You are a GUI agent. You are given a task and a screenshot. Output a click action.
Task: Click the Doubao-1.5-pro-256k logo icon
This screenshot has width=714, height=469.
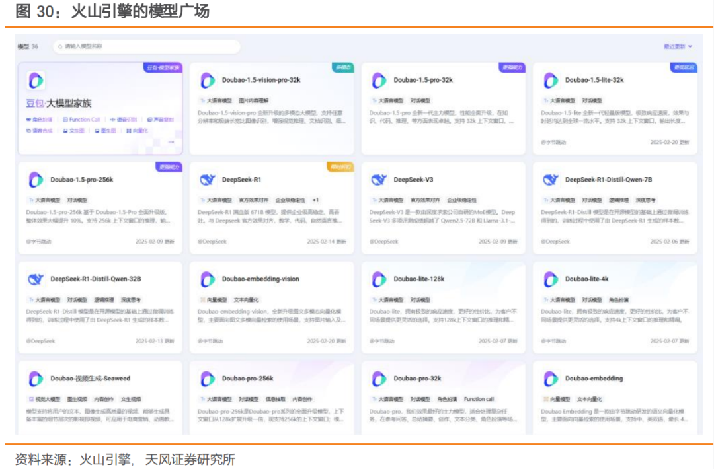pos(36,180)
